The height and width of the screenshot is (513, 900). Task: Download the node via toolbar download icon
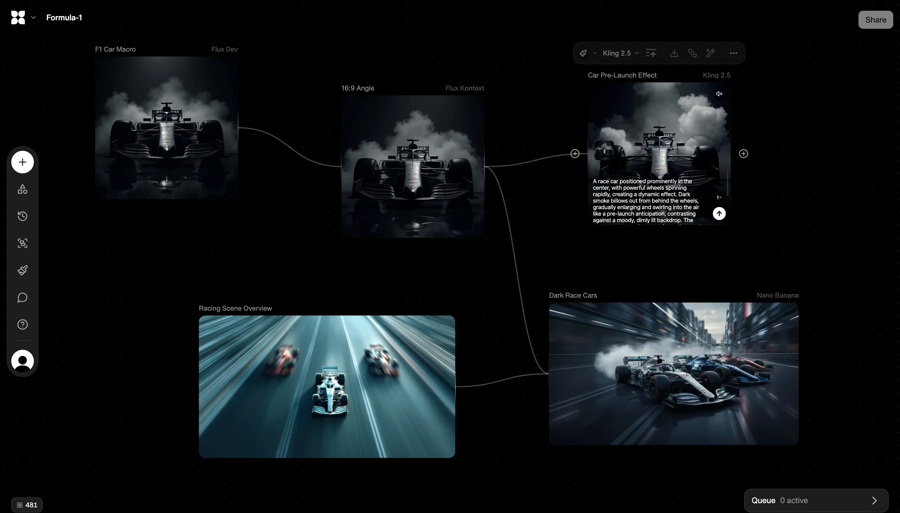tap(674, 53)
